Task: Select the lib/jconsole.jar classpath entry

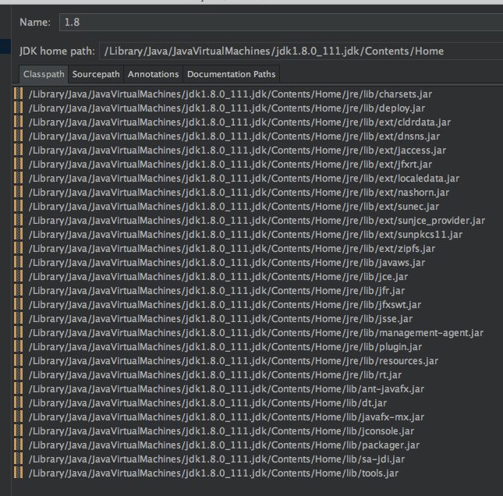Action: 221,431
